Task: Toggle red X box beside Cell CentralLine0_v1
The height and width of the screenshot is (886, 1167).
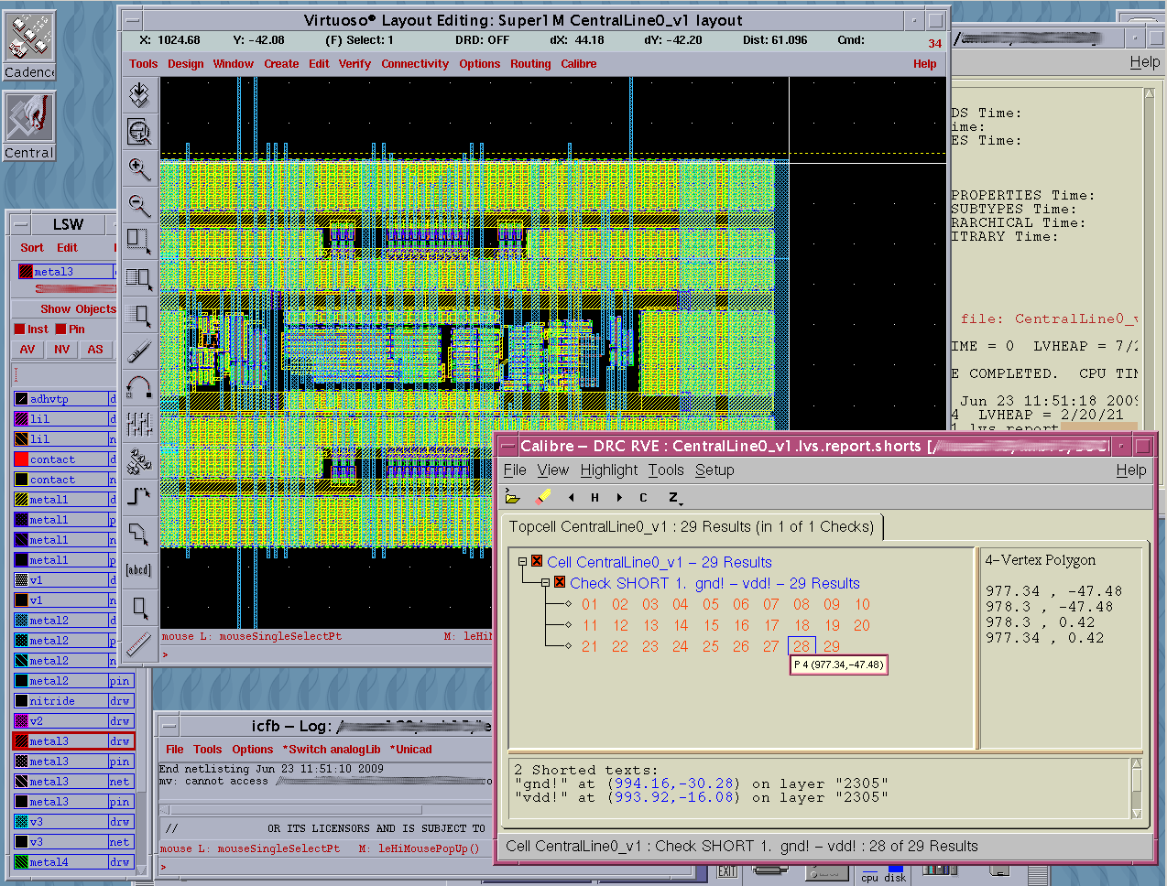Action: (x=537, y=561)
